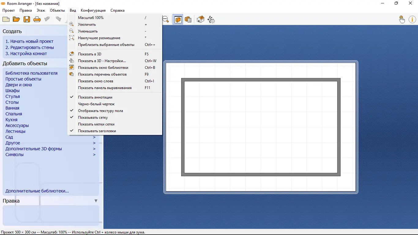This screenshot has width=418, height=235.
Task: Open the «Лестницы» category
Action: 15,131
